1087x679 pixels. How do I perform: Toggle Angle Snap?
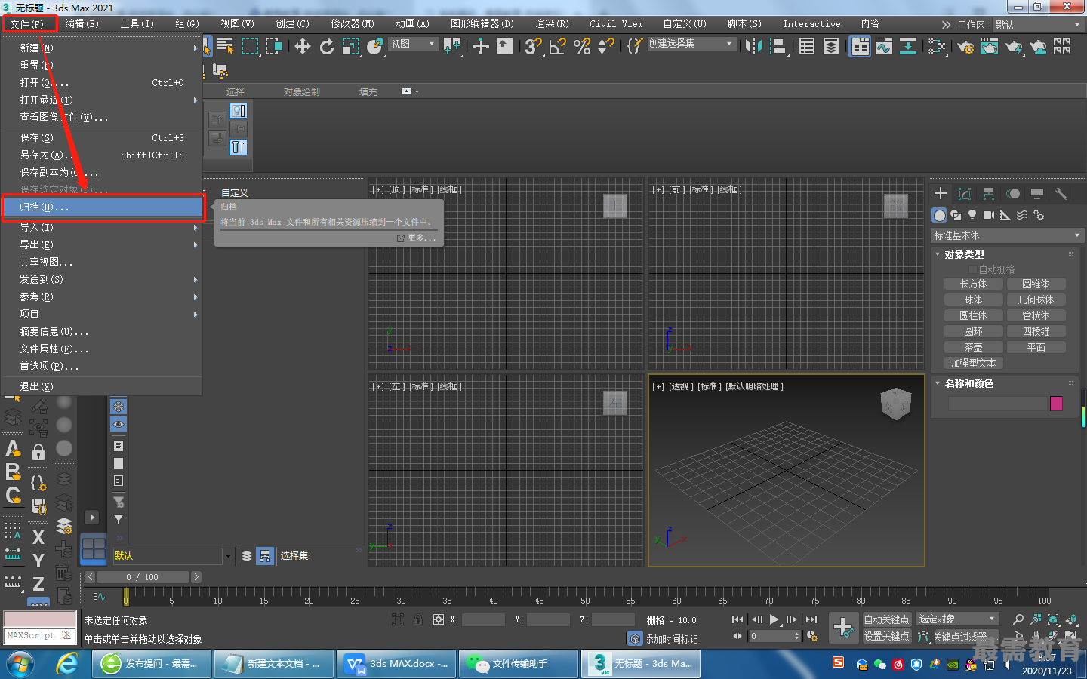point(558,47)
